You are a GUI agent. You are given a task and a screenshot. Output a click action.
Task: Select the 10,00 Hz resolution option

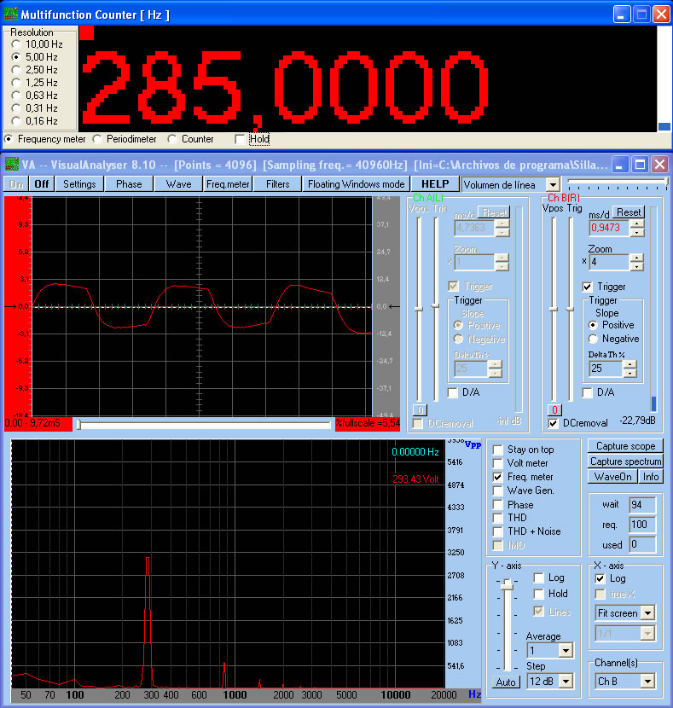16,44
